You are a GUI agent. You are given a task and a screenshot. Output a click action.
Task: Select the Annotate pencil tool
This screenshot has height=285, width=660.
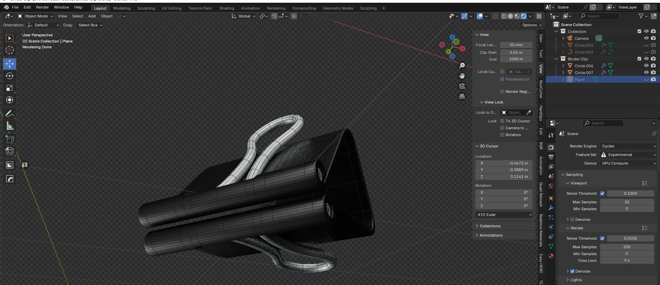(x=10, y=114)
